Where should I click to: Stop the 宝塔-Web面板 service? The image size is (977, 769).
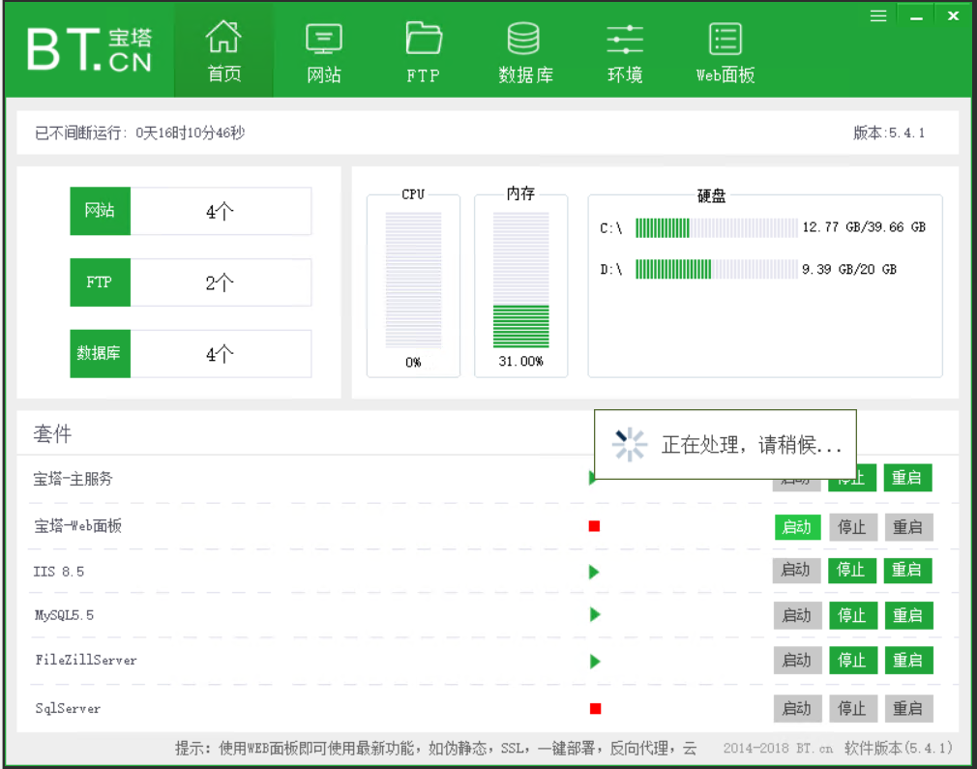click(852, 527)
